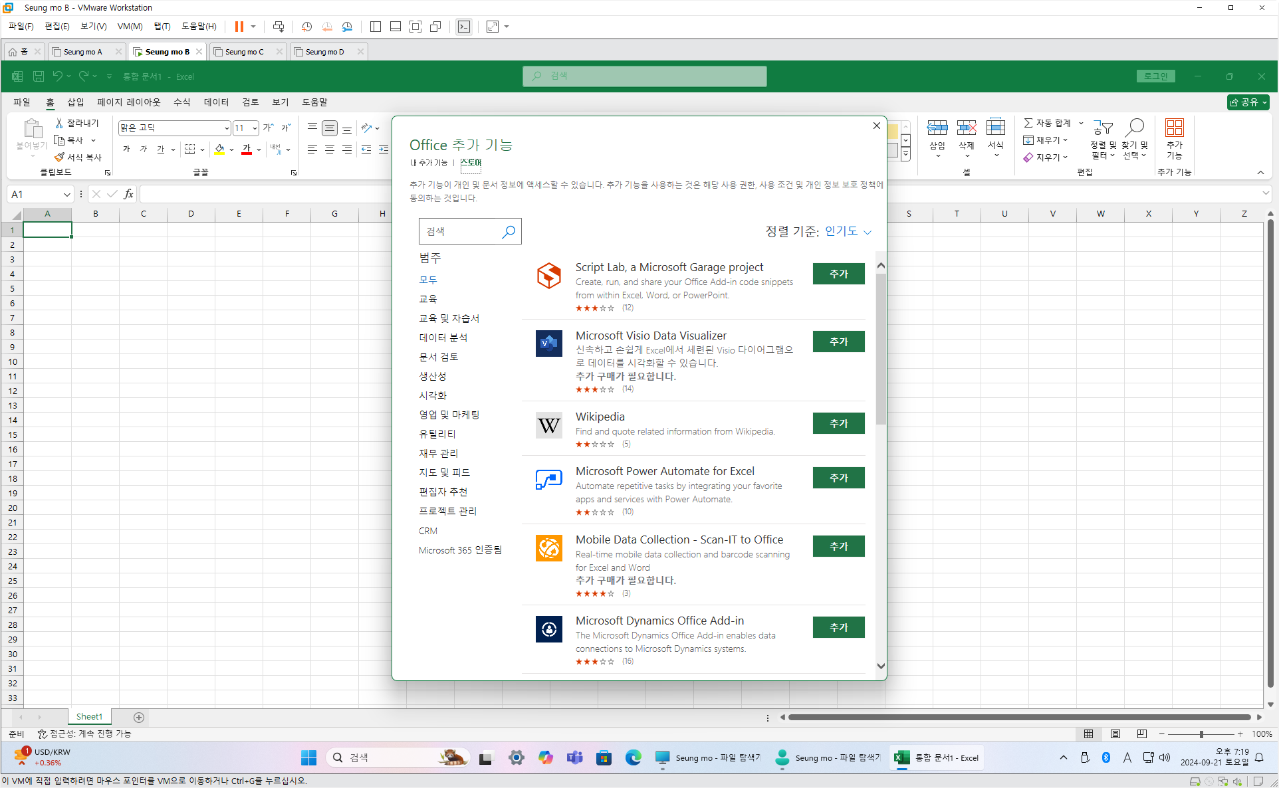Toggle center alignment button

330,149
